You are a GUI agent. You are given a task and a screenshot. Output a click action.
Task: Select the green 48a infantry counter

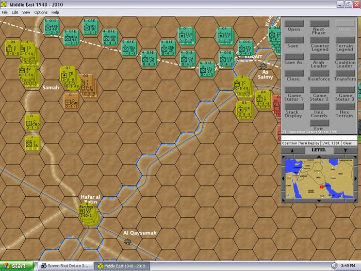[x=71, y=37]
